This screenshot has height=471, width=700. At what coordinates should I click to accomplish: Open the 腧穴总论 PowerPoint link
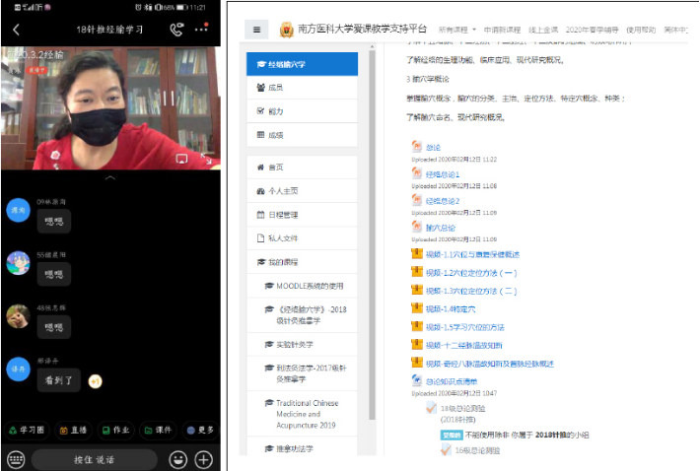click(x=441, y=228)
